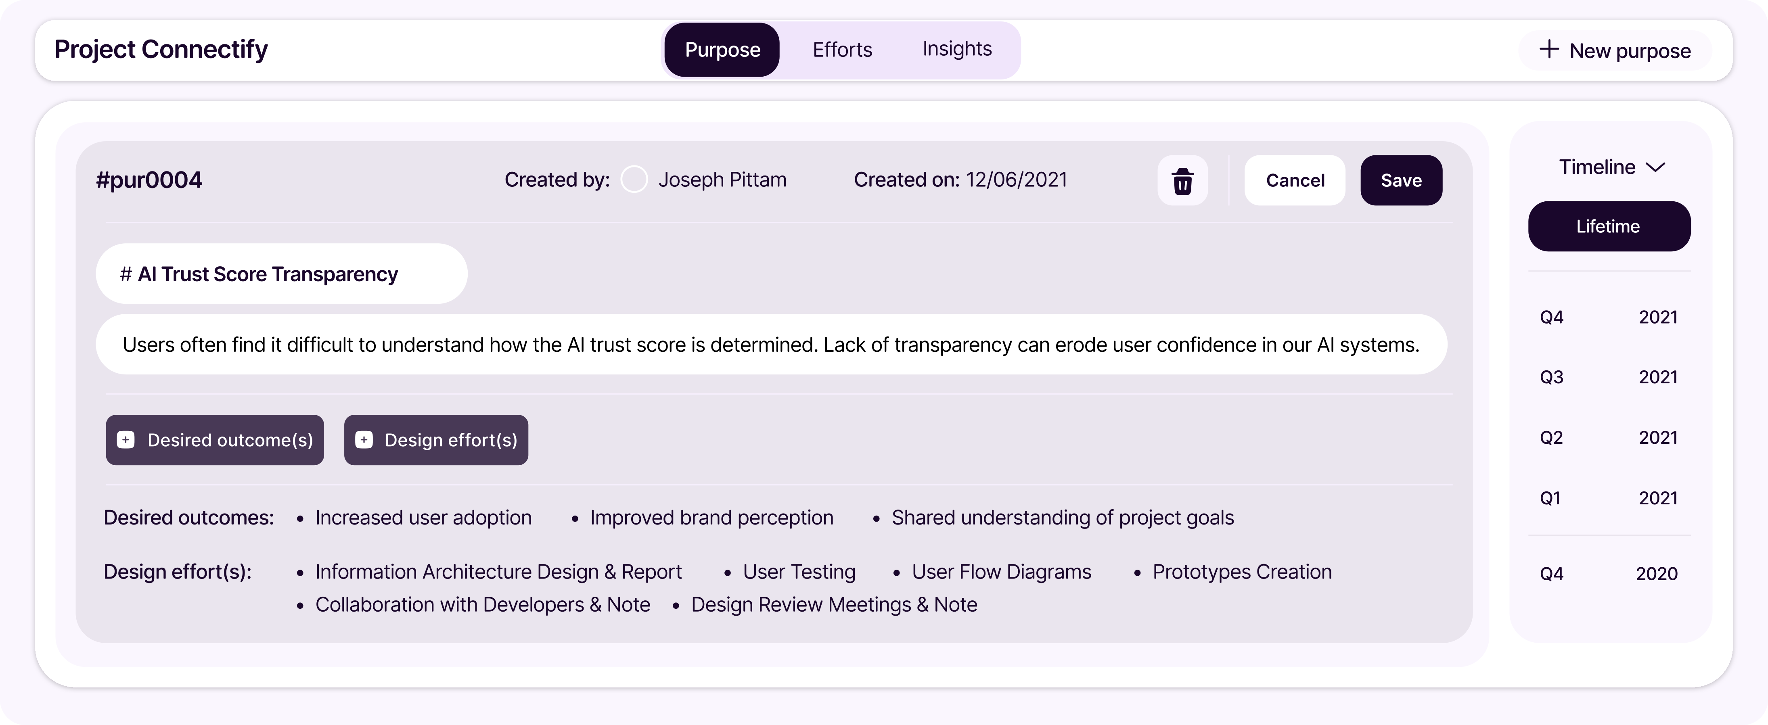Viewport: 1768px width, 725px height.
Task: Click Joseph Pittam's avatar circle
Action: [x=634, y=180]
